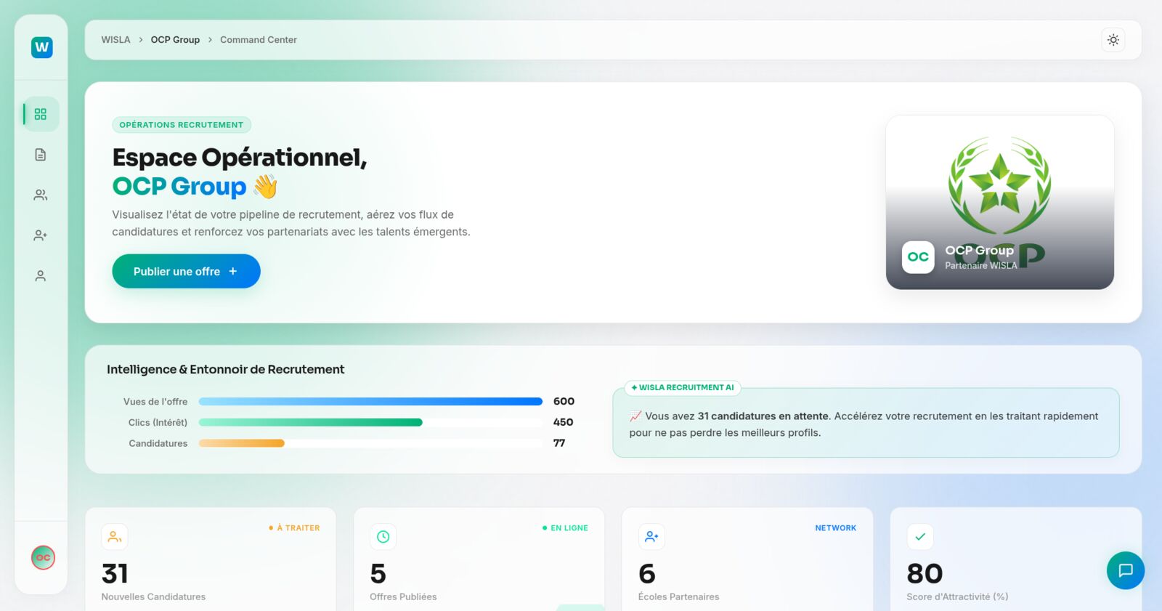This screenshot has width=1162, height=611.
Task: Open the users group icon in sidebar
Action: coord(41,195)
